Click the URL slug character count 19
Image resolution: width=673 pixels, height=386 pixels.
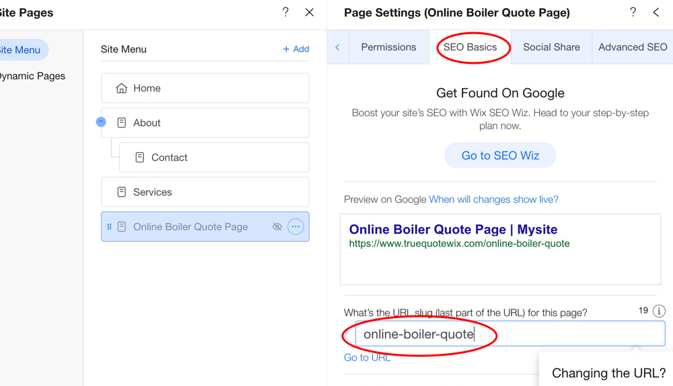point(643,310)
